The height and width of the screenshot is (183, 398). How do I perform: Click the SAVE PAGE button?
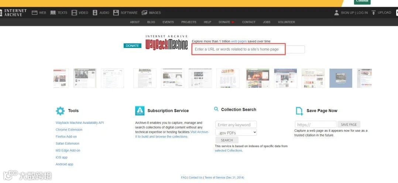(x=349, y=125)
